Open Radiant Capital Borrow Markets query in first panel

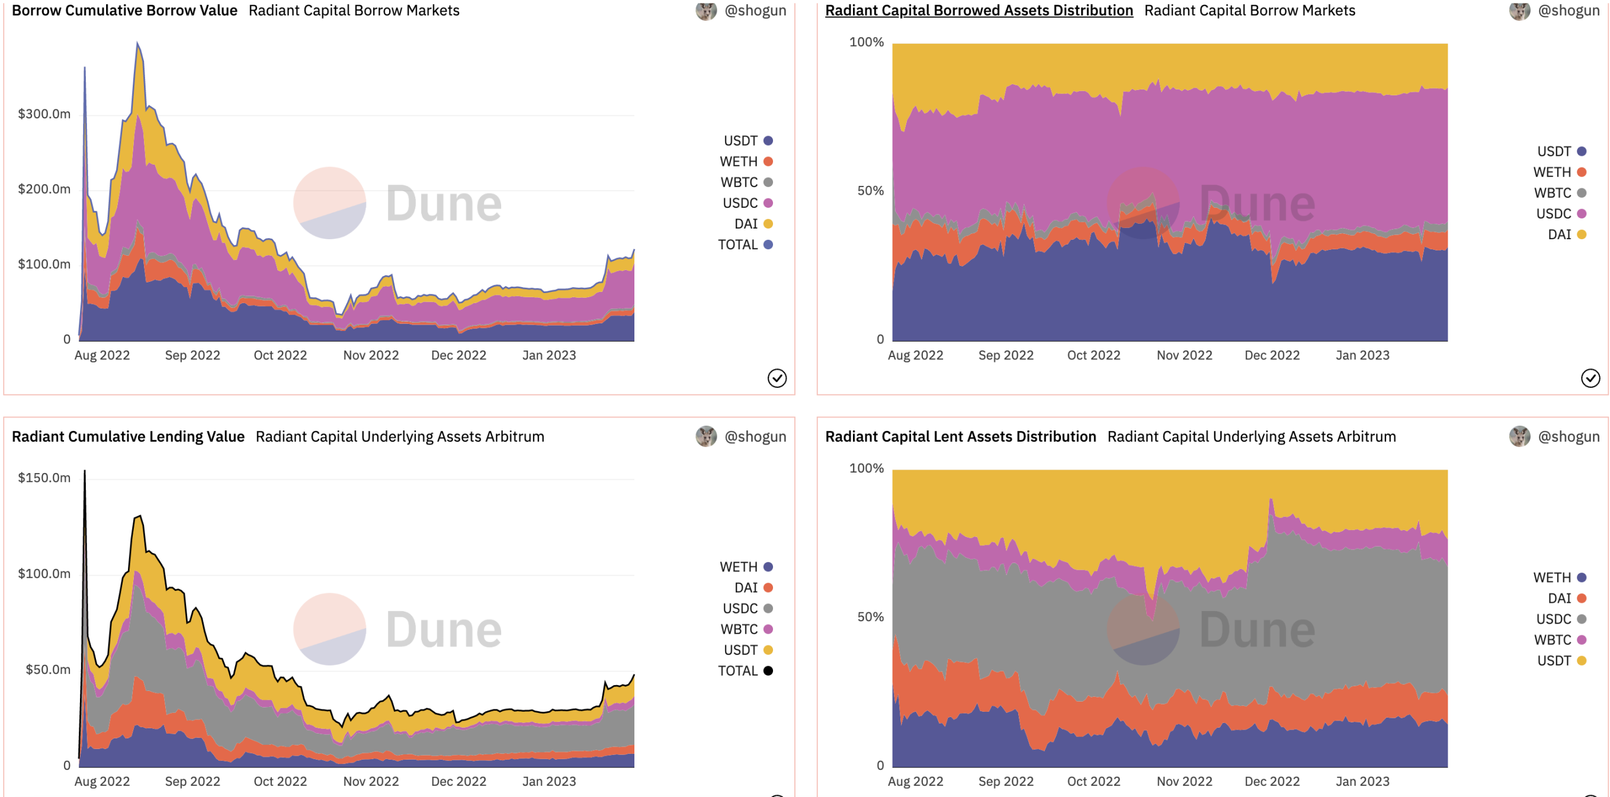(x=354, y=11)
